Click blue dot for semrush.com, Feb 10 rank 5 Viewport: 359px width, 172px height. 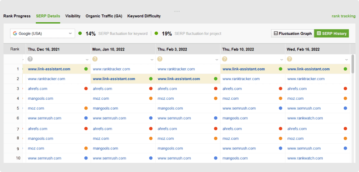point(280,108)
